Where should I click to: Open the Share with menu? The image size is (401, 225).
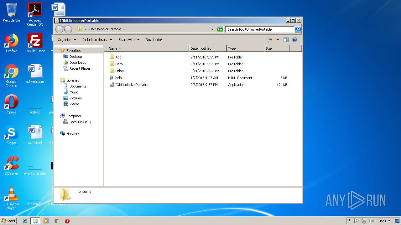pyautogui.click(x=129, y=40)
